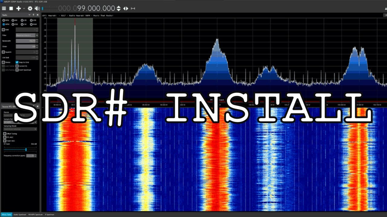
Task: Uncheck Snap to Grid
Action: (17, 62)
